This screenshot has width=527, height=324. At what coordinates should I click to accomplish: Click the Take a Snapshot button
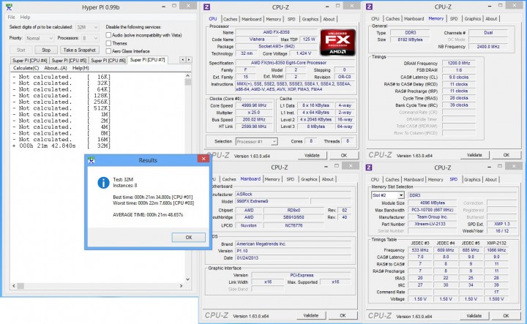(x=80, y=50)
